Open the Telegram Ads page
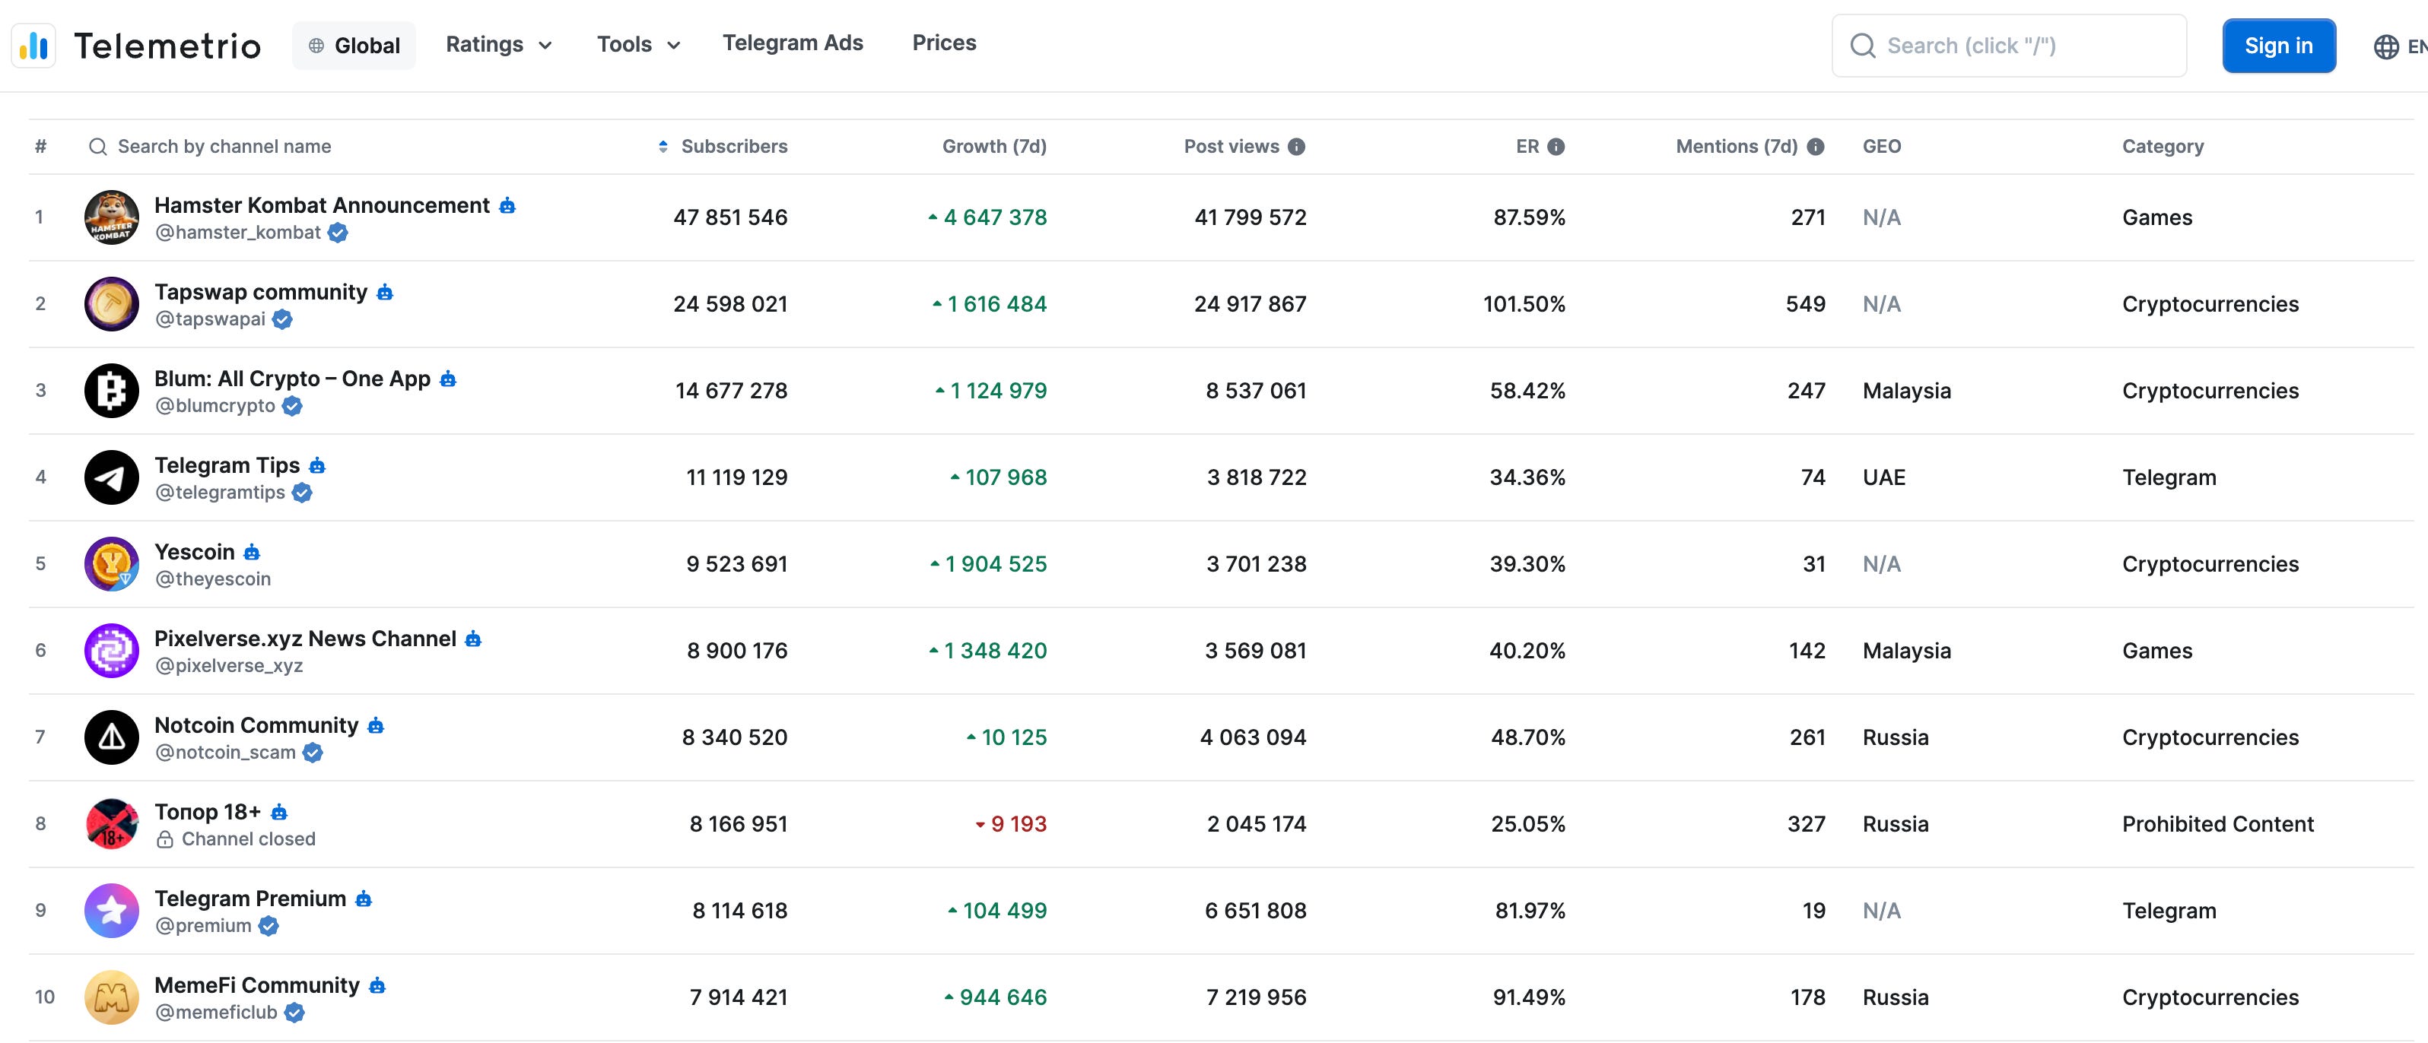 tap(793, 43)
